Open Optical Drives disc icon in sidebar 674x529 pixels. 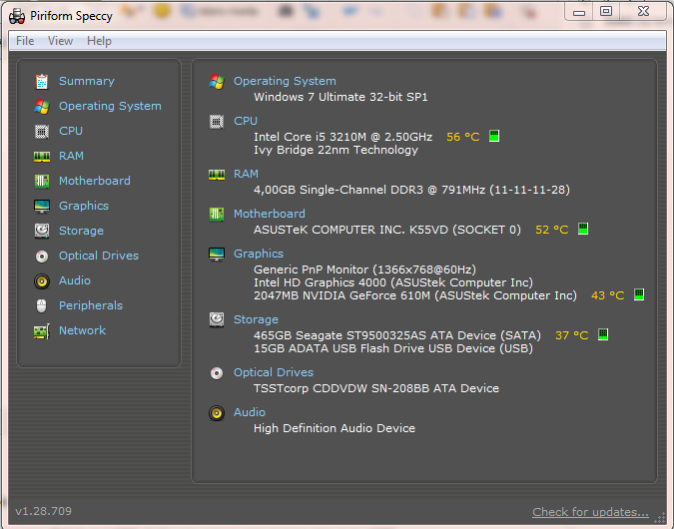coord(42,257)
